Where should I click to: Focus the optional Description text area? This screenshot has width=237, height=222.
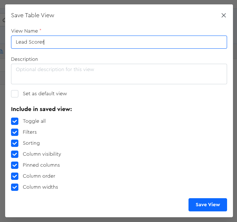point(119,74)
